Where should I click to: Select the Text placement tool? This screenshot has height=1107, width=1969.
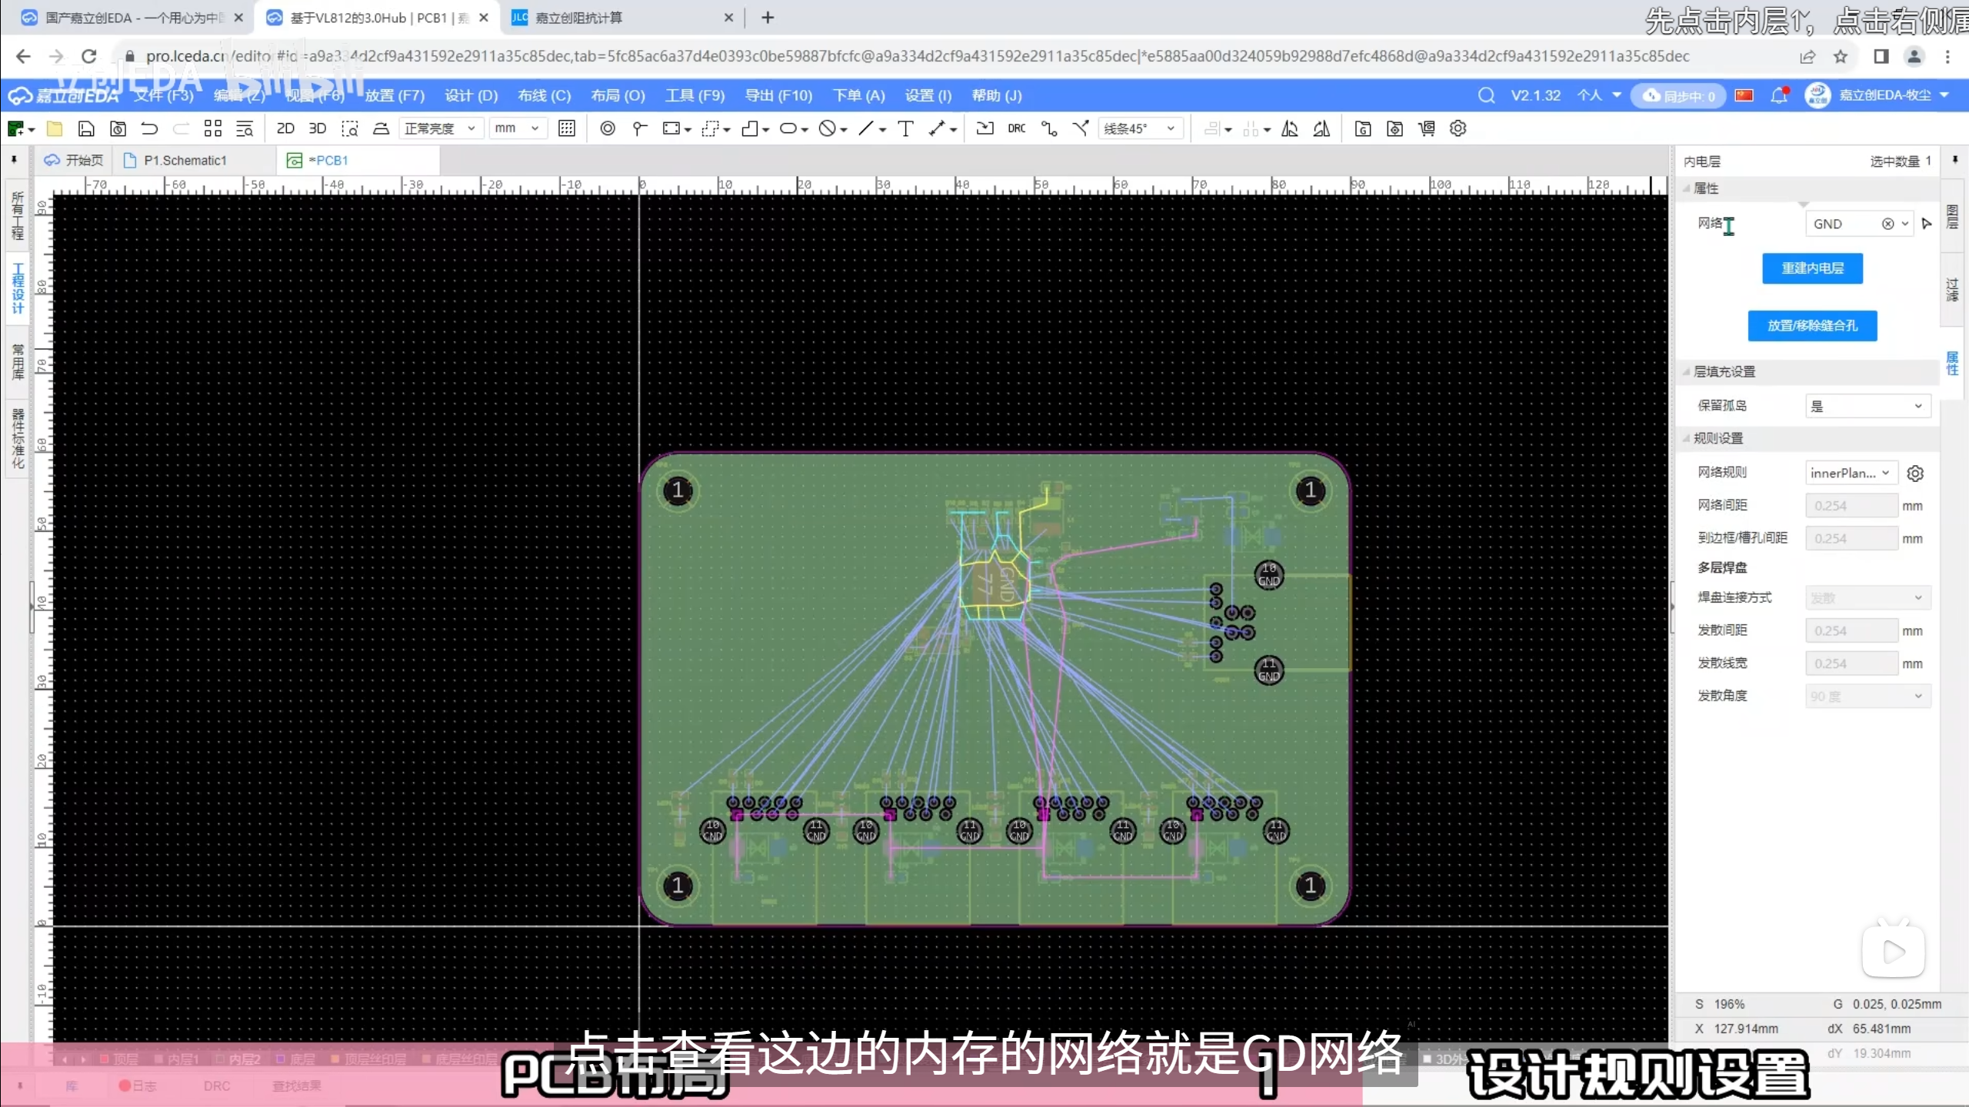905,128
